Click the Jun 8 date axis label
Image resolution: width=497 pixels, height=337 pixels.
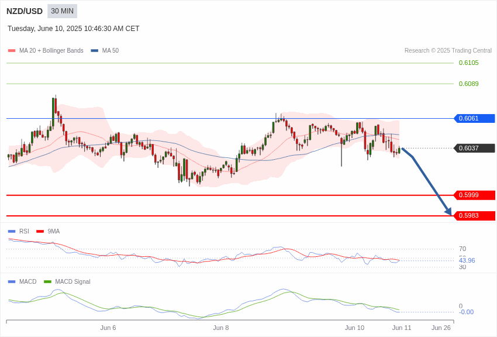click(x=221, y=328)
